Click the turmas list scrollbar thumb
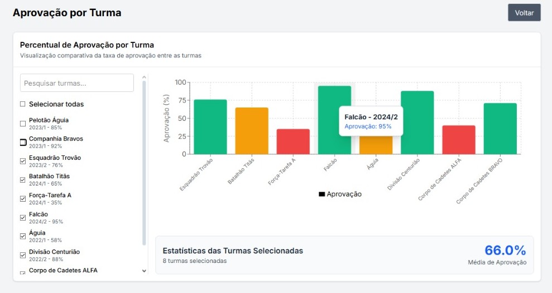The height and width of the screenshot is (293, 552). coord(144,163)
